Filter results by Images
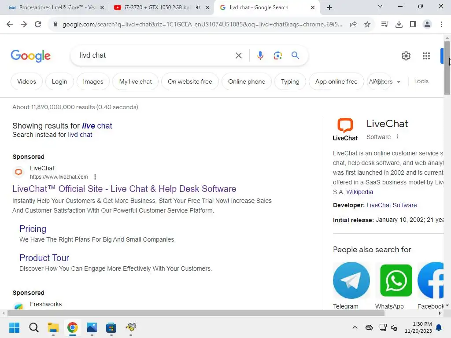The height and width of the screenshot is (338, 451). 93,81
